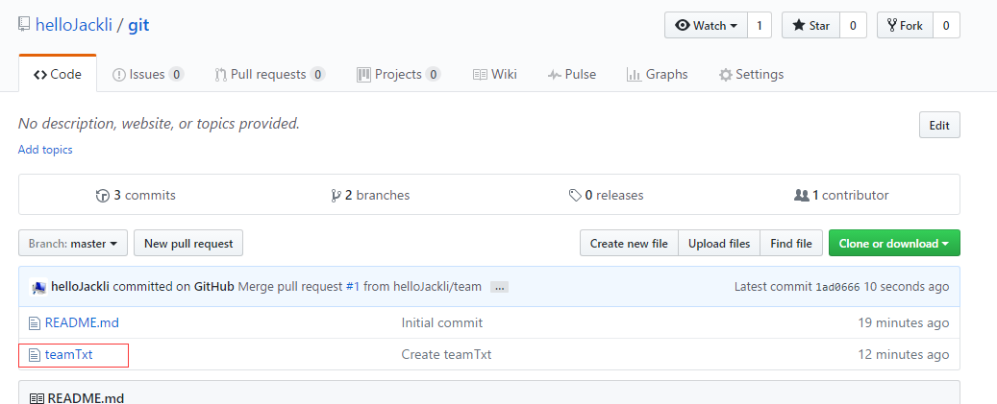This screenshot has width=997, height=404.
Task: Open the Pulse tab
Action: 572,74
